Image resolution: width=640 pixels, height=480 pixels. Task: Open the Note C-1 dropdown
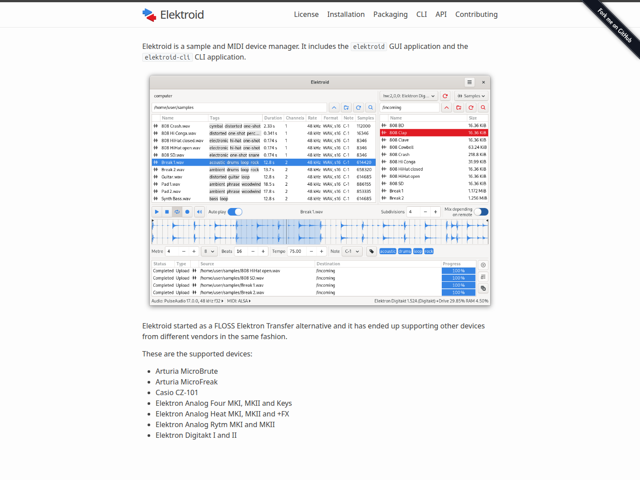coord(352,252)
